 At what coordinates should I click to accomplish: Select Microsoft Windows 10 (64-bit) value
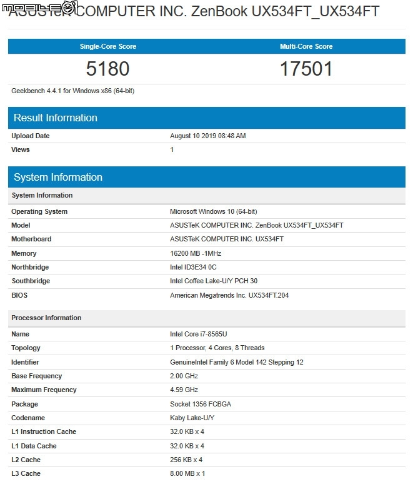pos(214,211)
